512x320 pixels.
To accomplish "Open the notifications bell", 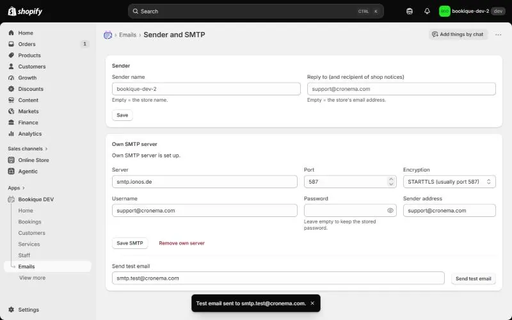I will [427, 12].
